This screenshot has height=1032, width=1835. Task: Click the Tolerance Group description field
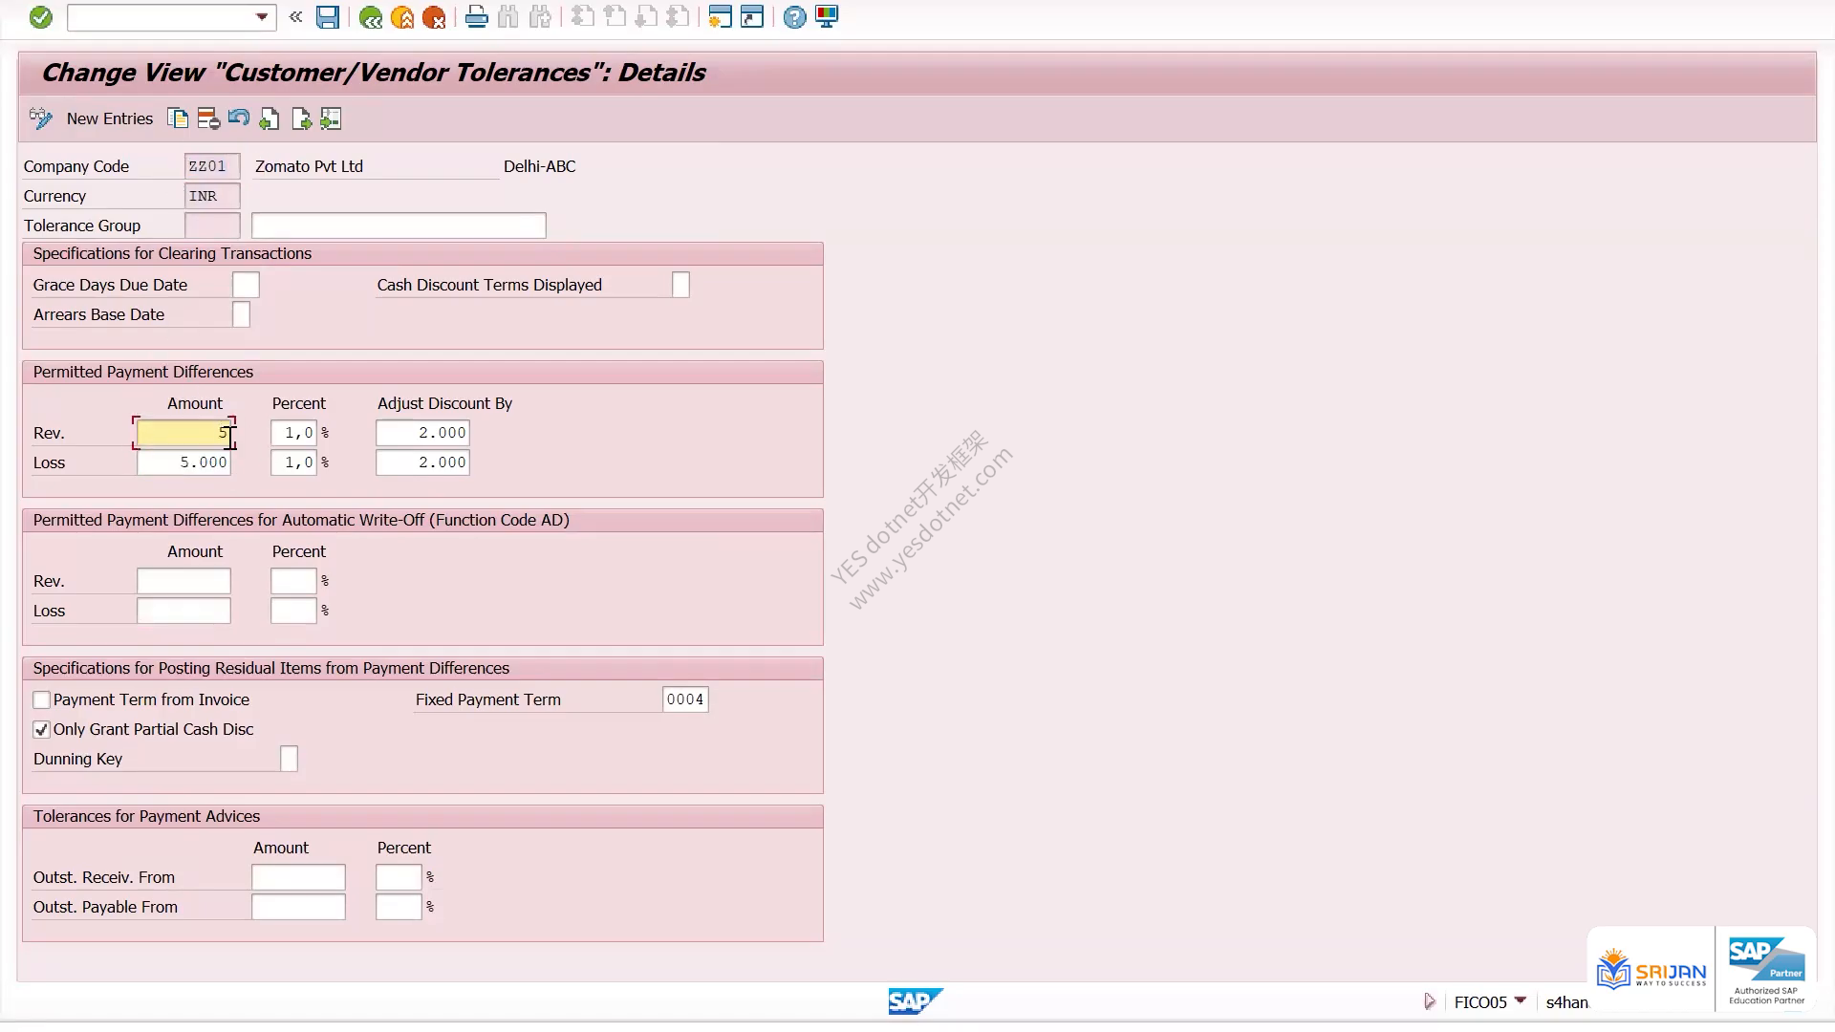[399, 226]
